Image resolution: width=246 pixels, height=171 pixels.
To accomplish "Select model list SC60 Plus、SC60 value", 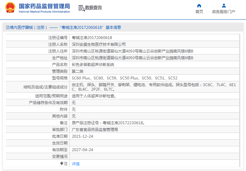I will [x=125, y=78].
